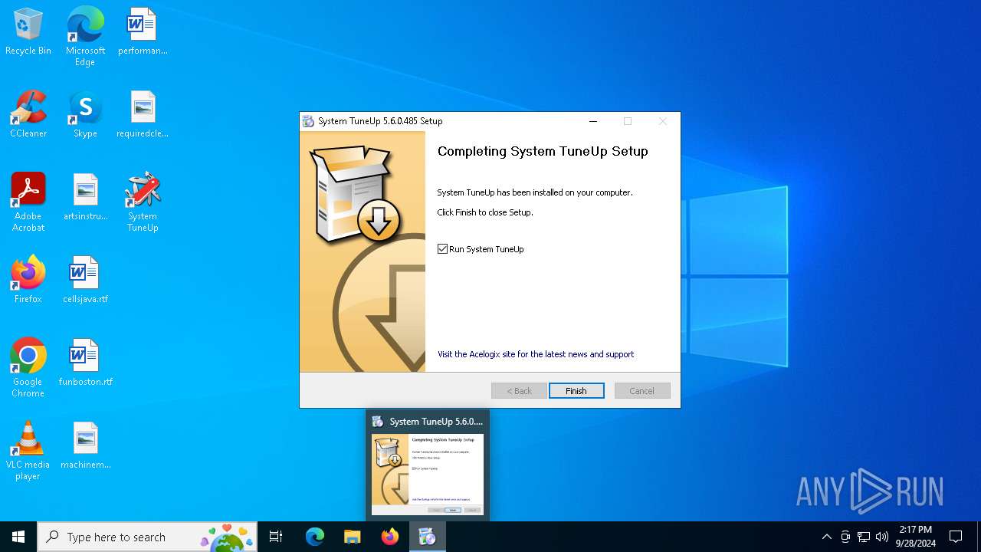Visit the Acelogix site link

point(536,354)
